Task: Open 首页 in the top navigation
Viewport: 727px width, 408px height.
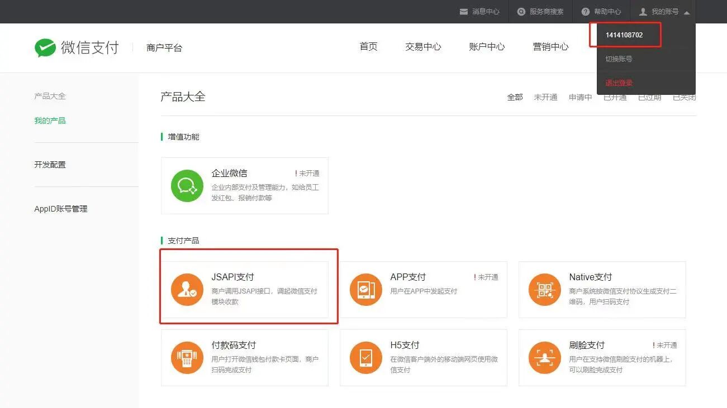Action: click(368, 47)
